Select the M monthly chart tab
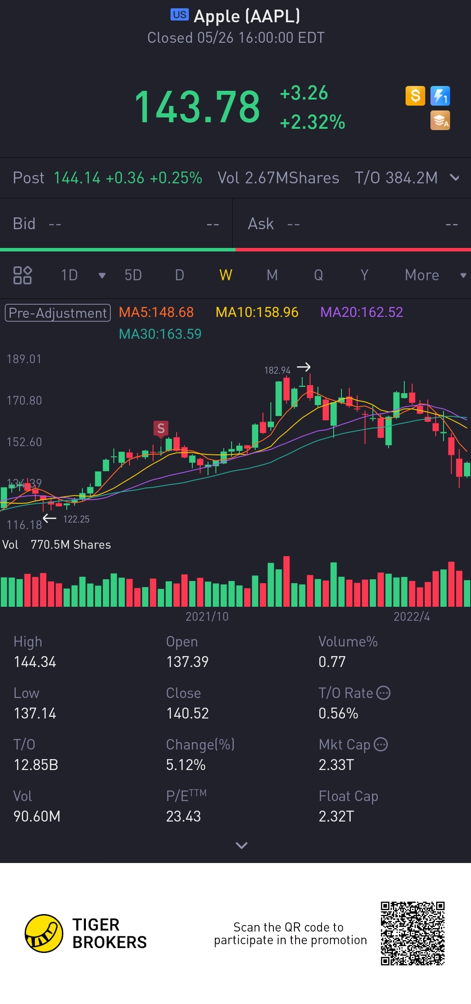This screenshot has width=471, height=1004. click(x=272, y=275)
